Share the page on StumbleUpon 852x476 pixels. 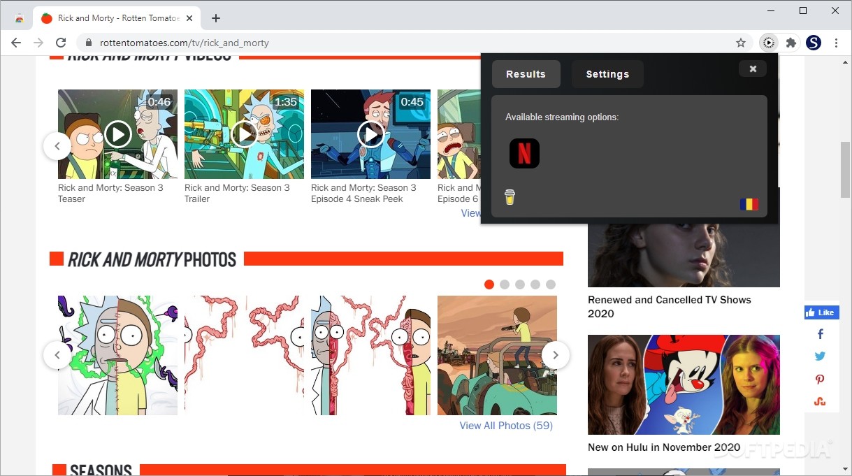tap(821, 401)
